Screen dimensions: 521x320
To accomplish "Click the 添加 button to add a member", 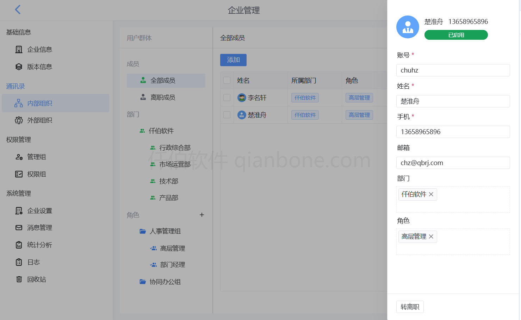I will 233,60.
